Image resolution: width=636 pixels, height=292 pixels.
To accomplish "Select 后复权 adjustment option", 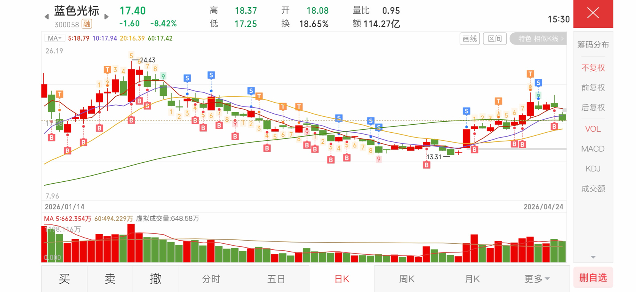I will pyautogui.click(x=593, y=108).
